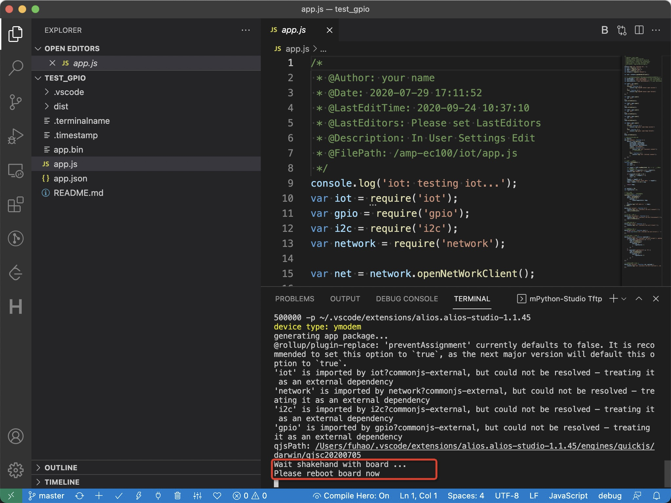This screenshot has width=671, height=503.
Task: Click the feedback icon in status bar
Action: [x=637, y=496]
